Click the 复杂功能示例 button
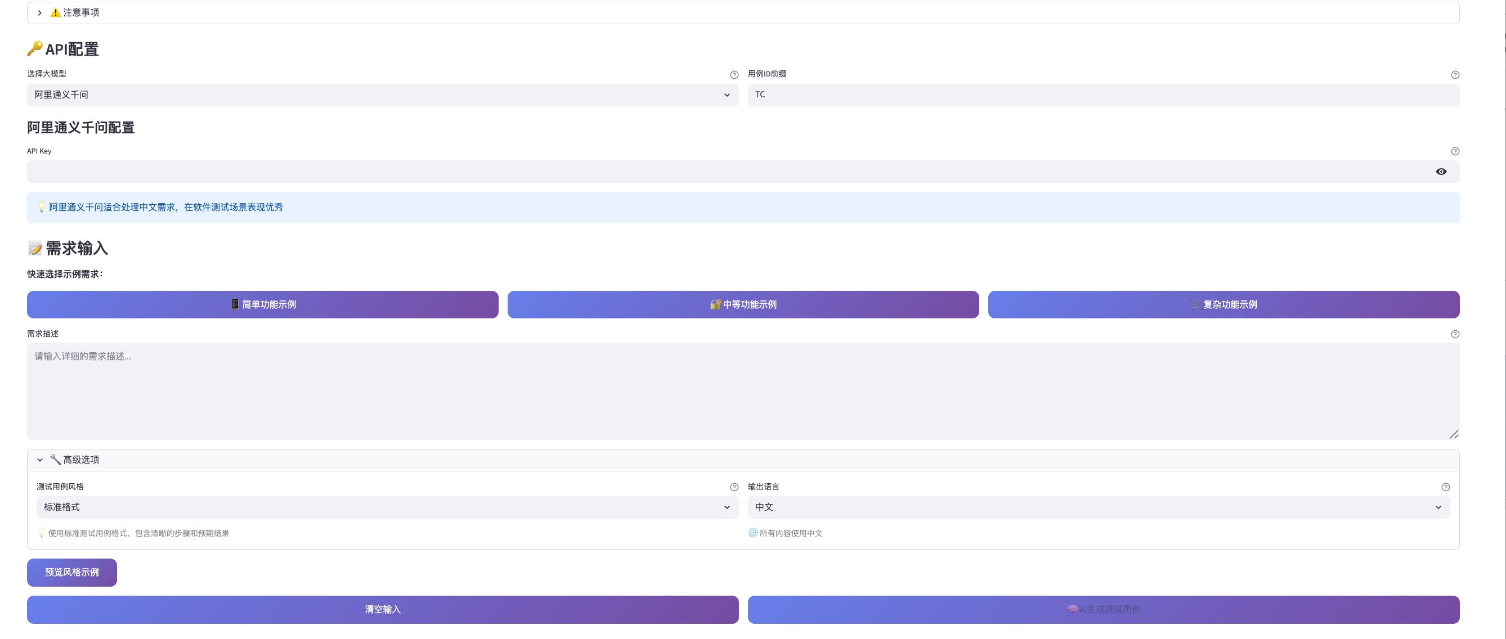1506x639 pixels. [x=1223, y=305]
